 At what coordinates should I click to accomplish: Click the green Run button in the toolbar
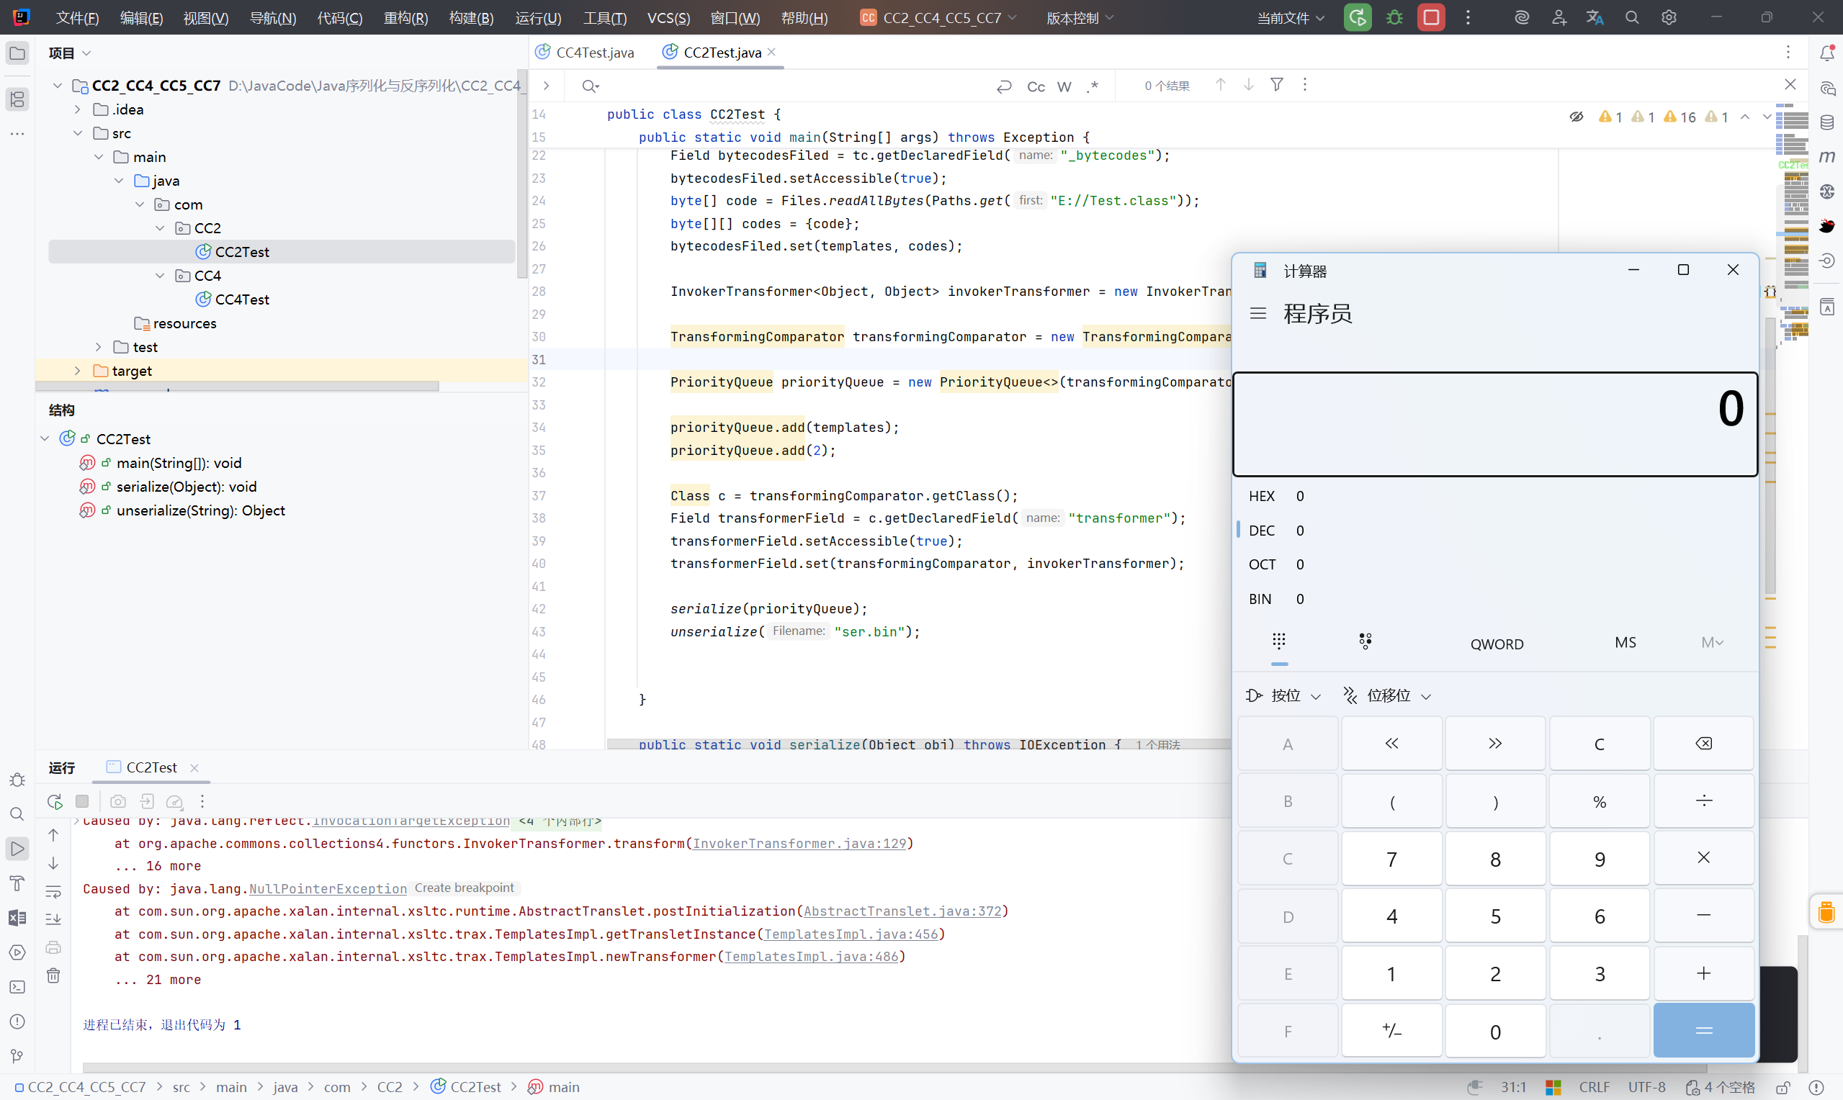(1358, 17)
